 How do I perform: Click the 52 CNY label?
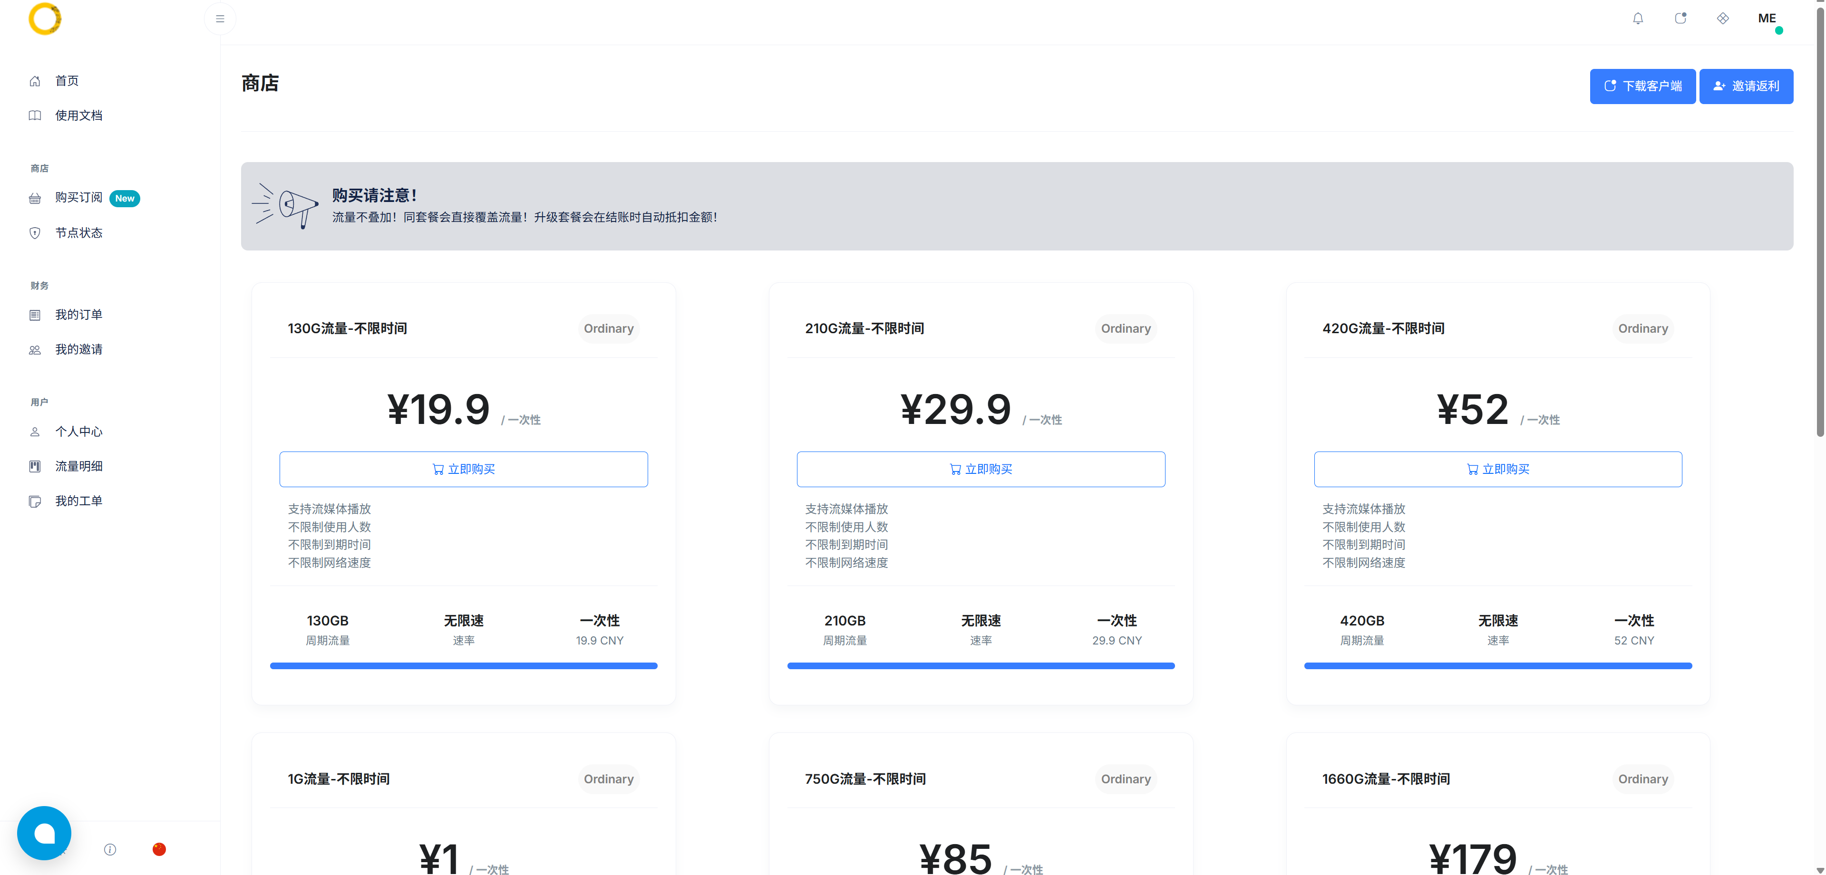tap(1634, 641)
